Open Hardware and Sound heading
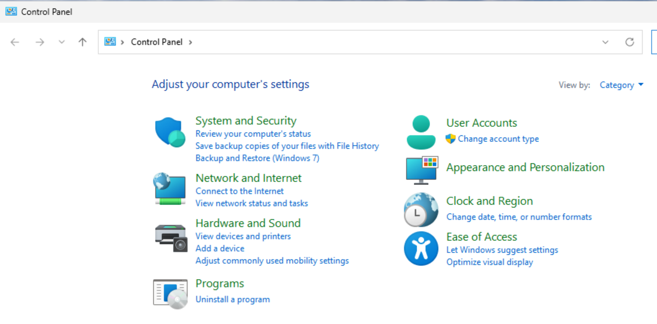The height and width of the screenshot is (324, 657). 248,223
